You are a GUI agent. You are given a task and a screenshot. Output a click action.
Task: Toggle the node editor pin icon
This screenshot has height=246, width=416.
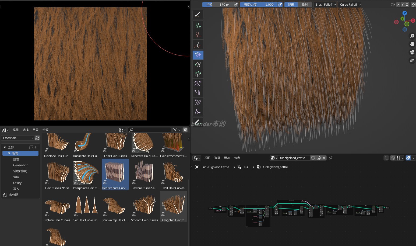tap(331, 158)
